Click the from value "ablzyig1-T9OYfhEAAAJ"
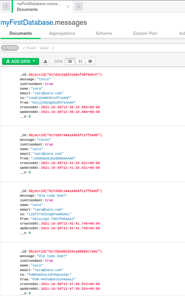185x296 pixels. 53,219
